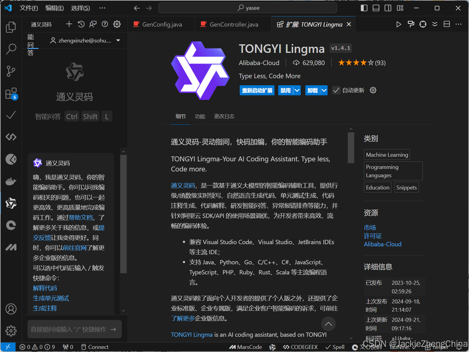The width and height of the screenshot is (469, 352).
Task: Click the extension details scrollbar thumb
Action: [351, 148]
